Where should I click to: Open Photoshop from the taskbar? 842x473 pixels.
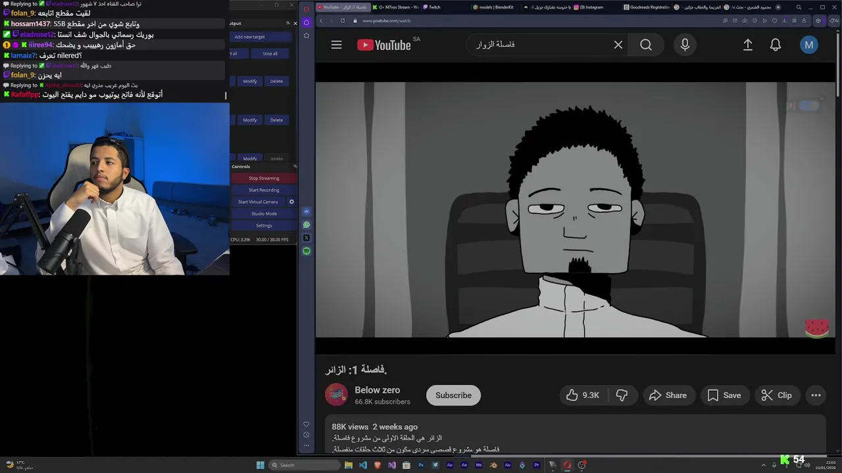(x=420, y=465)
